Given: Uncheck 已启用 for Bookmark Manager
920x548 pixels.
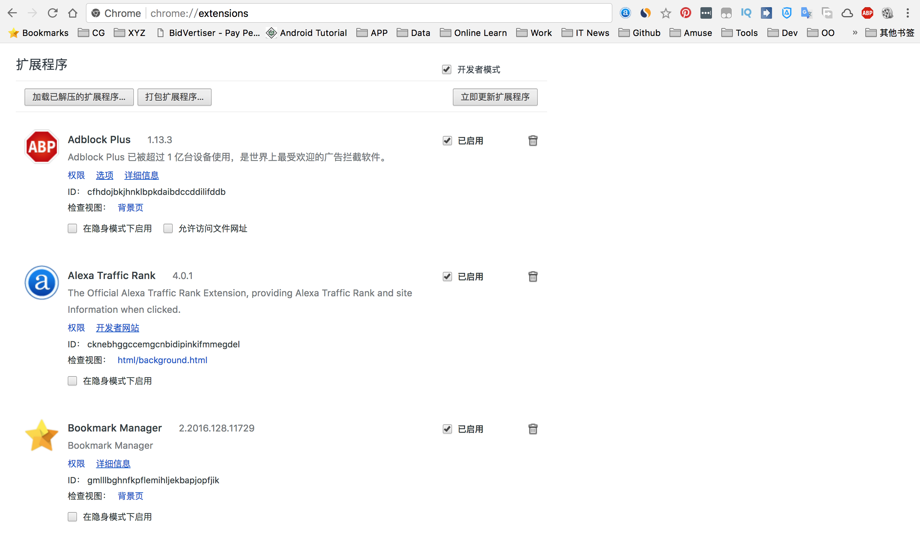Looking at the screenshot, I should click(x=447, y=429).
